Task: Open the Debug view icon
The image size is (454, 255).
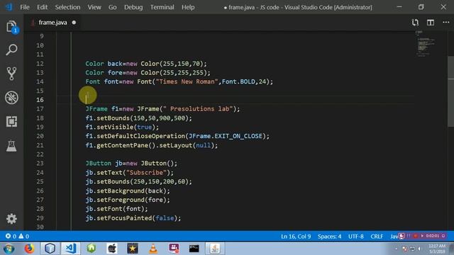Action: pos(11,98)
